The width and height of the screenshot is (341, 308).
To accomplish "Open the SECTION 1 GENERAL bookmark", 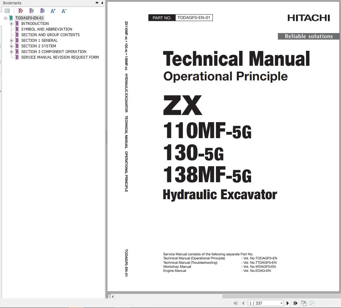I will pyautogui.click(x=39, y=41).
